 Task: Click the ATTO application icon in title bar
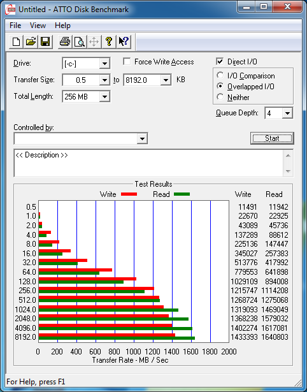(11, 10)
